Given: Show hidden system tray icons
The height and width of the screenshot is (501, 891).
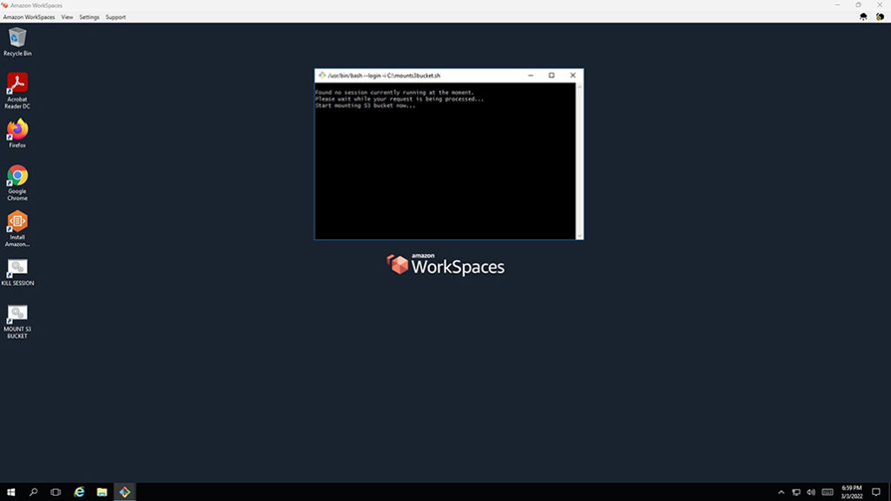Looking at the screenshot, I should (x=780, y=492).
